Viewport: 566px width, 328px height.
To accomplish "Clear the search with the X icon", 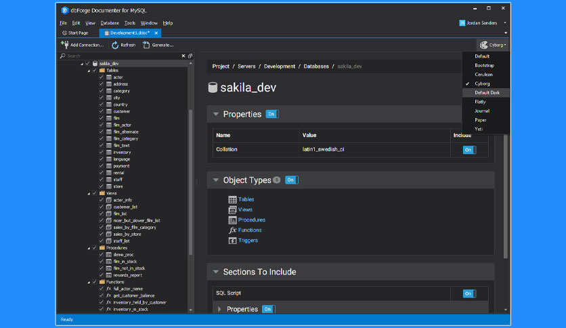I will pos(183,56).
